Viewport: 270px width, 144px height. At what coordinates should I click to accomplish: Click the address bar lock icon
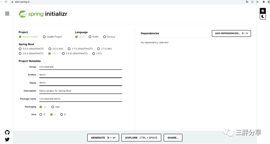[x=12, y=2]
